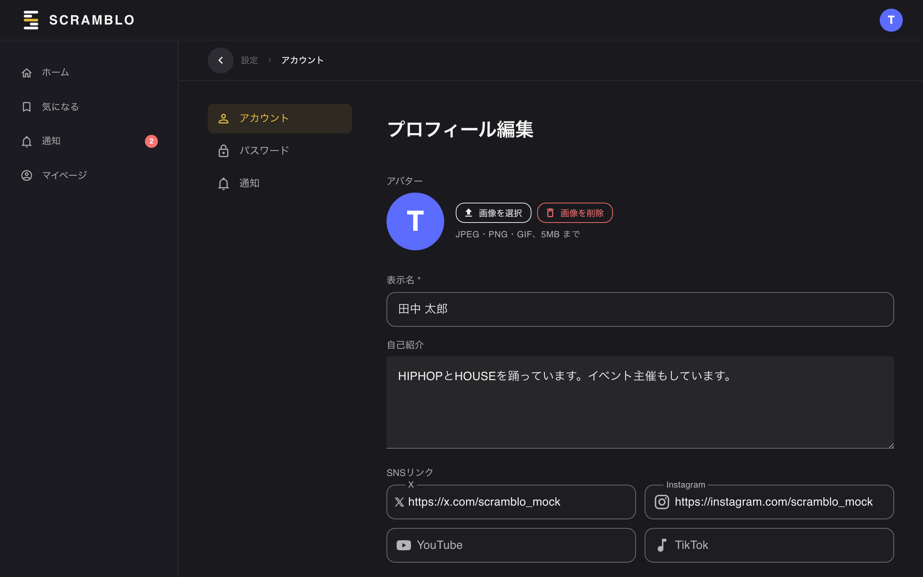This screenshot has width=923, height=577.
Task: Click the SCRAMBLO wordmark
Action: click(92, 20)
